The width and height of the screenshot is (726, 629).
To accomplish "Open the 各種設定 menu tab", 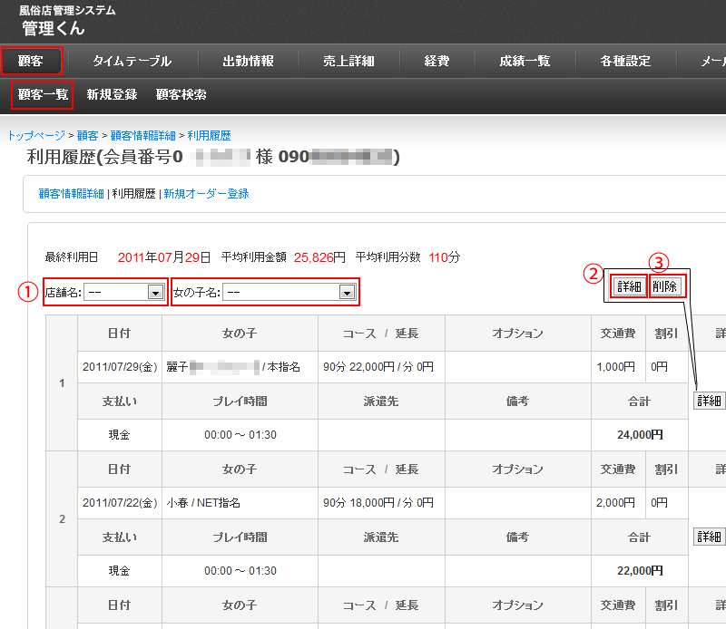I will [625, 61].
